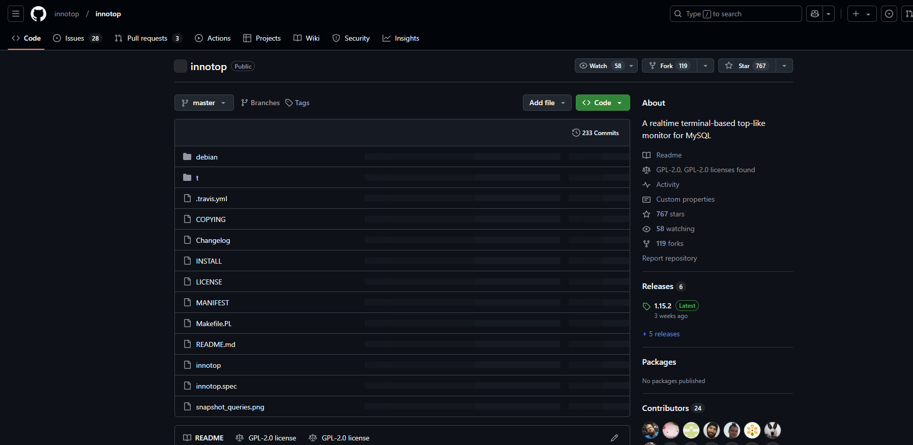Open the pink contributor avatar

(x=671, y=430)
